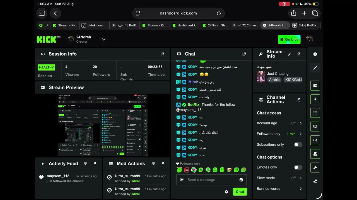This screenshot has width=357, height=200.
Task: Click the battery 39% indicator
Action: coord(312,4)
